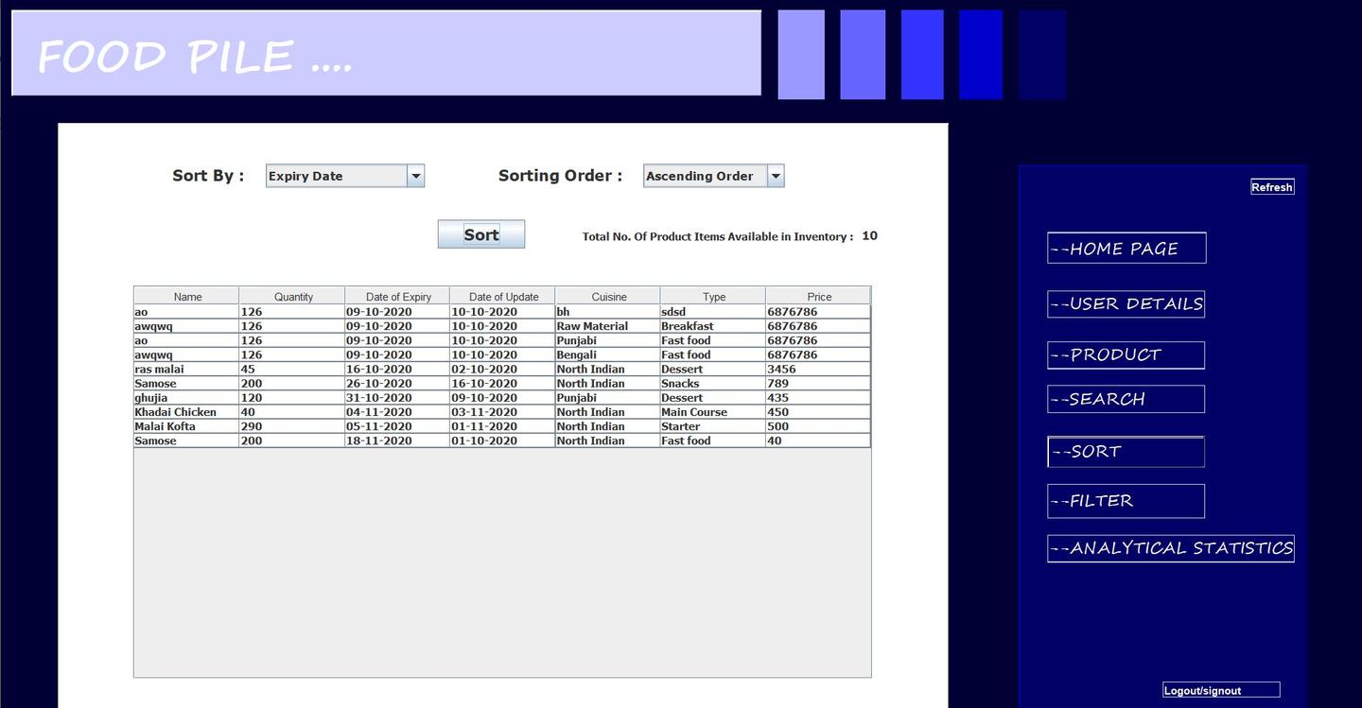
Task: Select the SORT menu item
Action: click(1126, 452)
